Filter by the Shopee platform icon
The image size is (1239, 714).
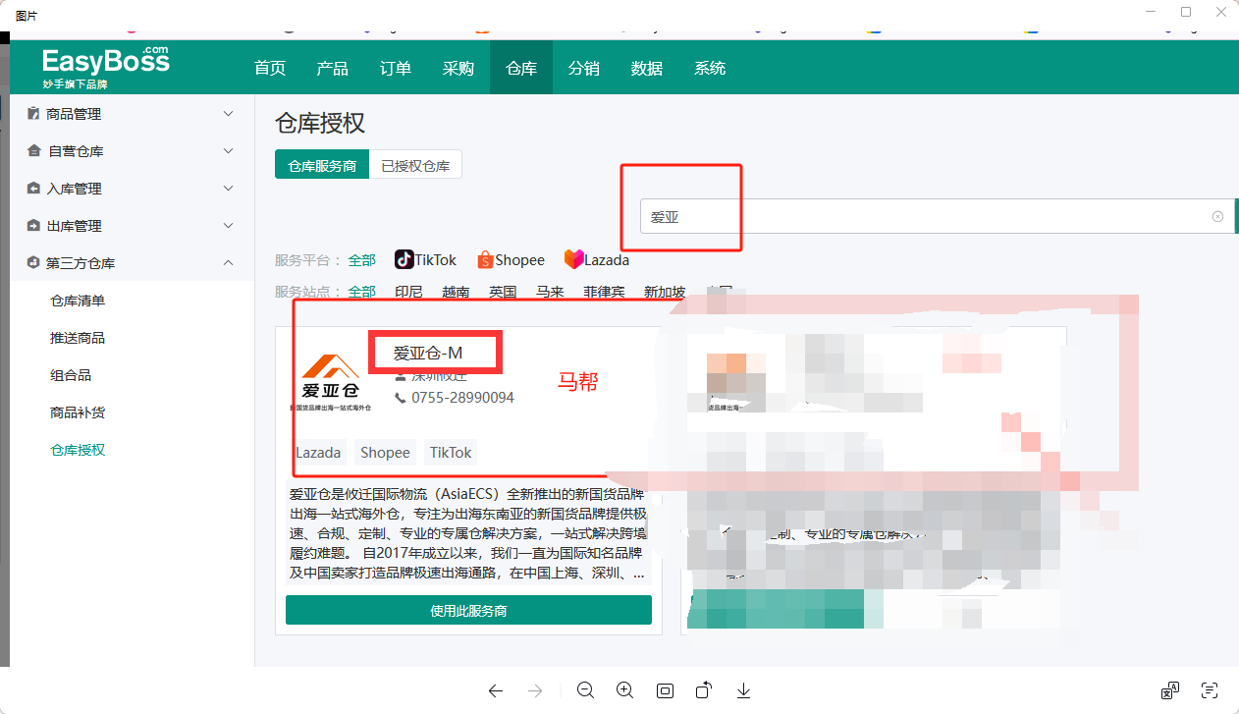pyautogui.click(x=485, y=260)
